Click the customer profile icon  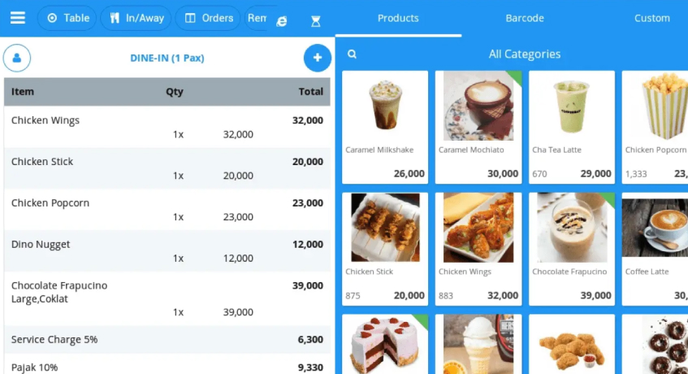[17, 59]
